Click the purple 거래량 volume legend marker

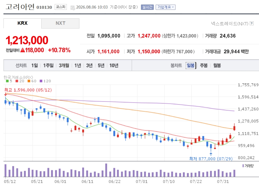click(x=243, y=166)
